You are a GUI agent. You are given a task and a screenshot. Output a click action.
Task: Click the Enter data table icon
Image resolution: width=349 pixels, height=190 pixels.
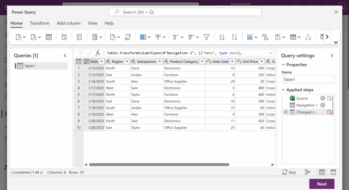tap(49, 37)
